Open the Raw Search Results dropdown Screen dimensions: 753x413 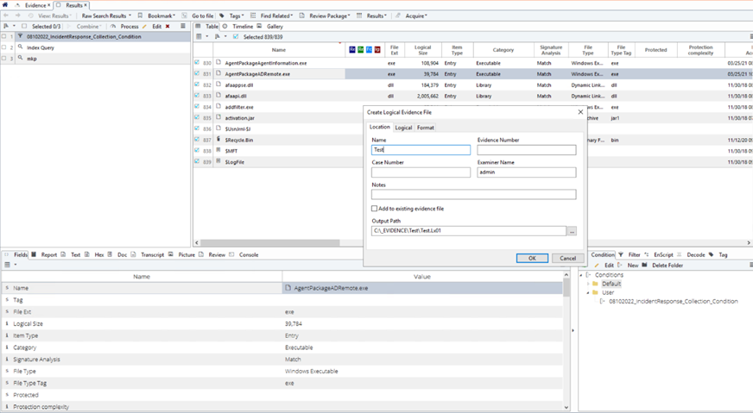click(x=106, y=16)
